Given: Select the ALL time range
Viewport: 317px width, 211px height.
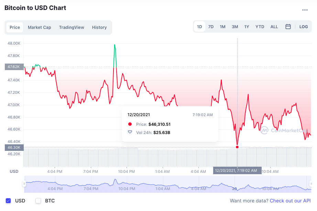Looking at the screenshot, I should (x=274, y=26).
